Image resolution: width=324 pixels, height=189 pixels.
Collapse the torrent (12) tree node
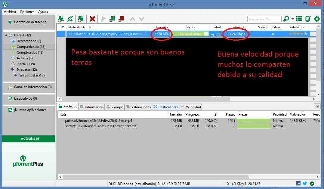point(6,35)
